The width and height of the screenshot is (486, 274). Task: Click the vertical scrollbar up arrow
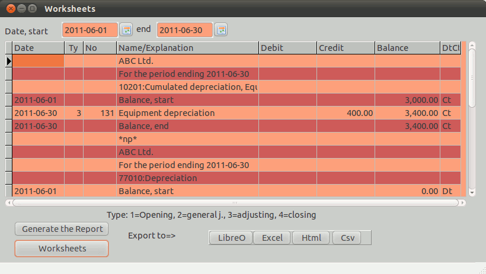click(472, 45)
